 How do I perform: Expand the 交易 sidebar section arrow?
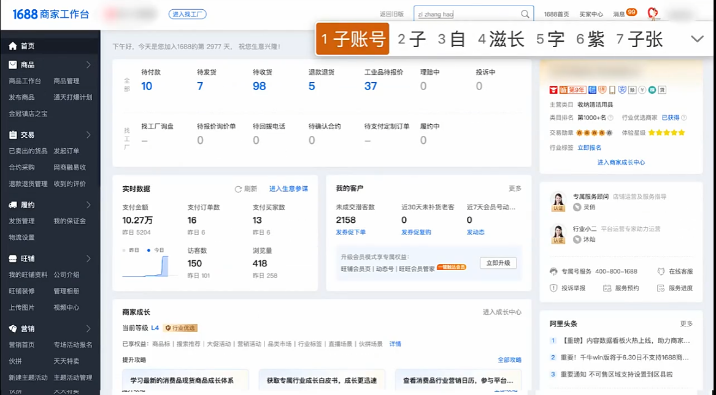[x=88, y=135]
